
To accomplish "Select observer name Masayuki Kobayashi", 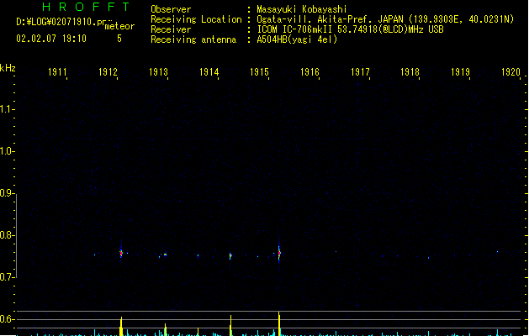I will pyautogui.click(x=302, y=9).
